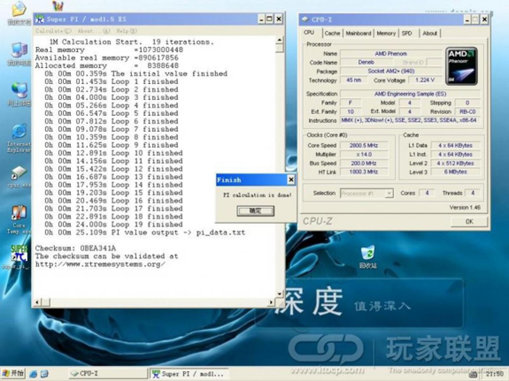Click the Start button on taskbar

(13, 373)
